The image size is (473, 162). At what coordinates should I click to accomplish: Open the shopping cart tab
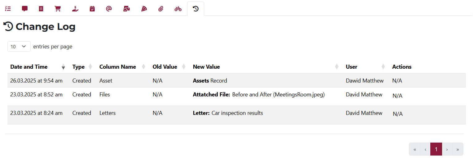pos(58,9)
